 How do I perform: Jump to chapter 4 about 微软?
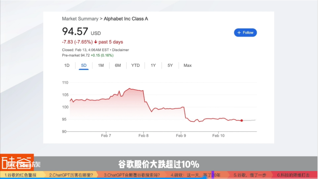click(x=195, y=175)
